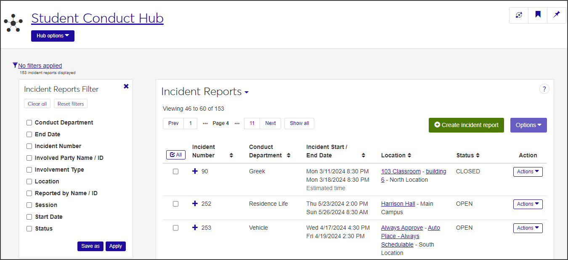The width and height of the screenshot is (568, 260).
Task: Go to page 11 in pagination
Action: (252, 123)
